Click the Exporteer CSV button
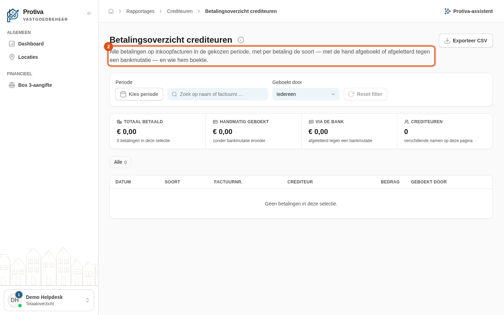Screen dimensions: 504x315 (x=466, y=41)
